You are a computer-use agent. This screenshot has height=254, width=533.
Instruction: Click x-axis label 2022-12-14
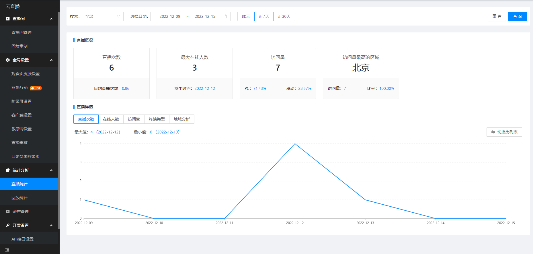pos(436,223)
